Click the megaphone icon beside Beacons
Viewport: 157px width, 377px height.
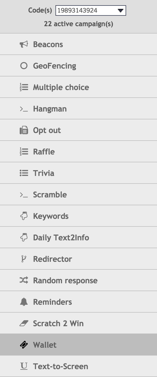tap(24, 44)
